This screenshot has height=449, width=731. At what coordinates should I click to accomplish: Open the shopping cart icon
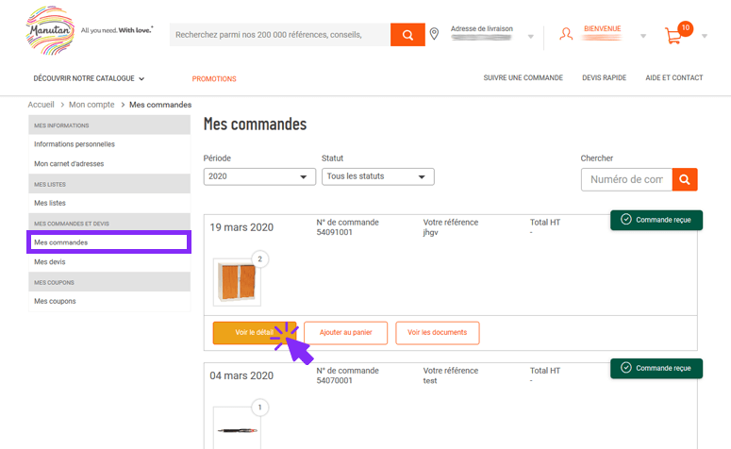click(673, 36)
